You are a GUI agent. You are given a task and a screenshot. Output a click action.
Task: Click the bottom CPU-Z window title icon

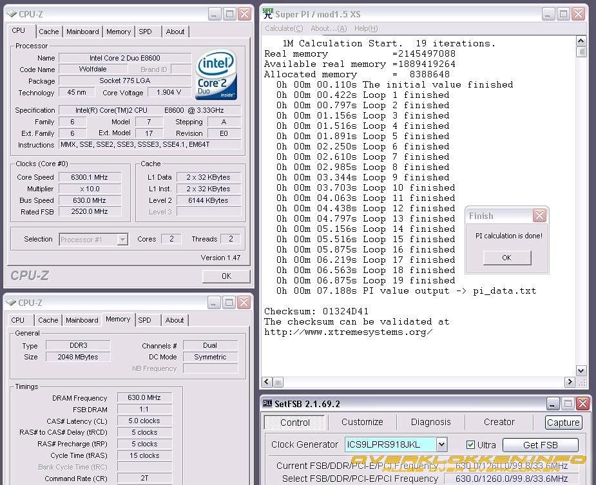click(12, 303)
